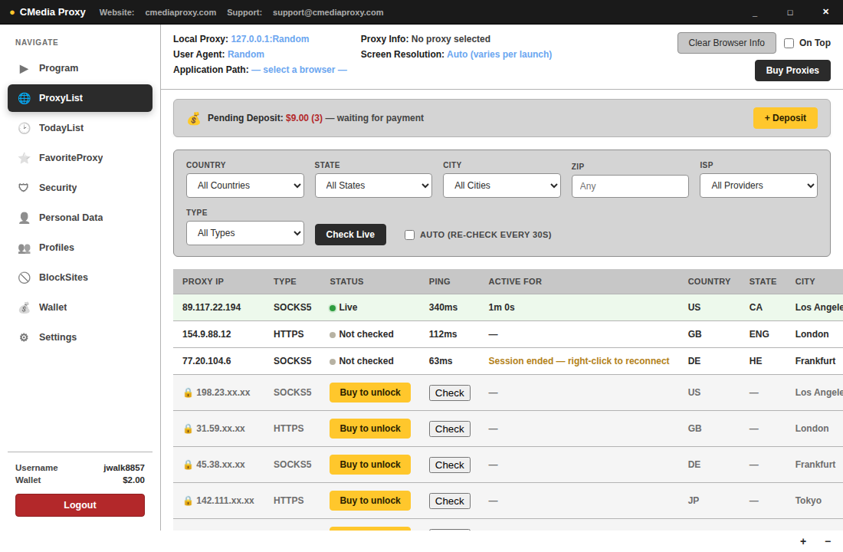Click support@cmediaproxy.com email text
This screenshot has width=843, height=552.
tap(328, 12)
